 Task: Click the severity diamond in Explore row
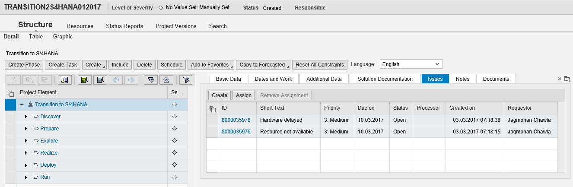(174, 140)
